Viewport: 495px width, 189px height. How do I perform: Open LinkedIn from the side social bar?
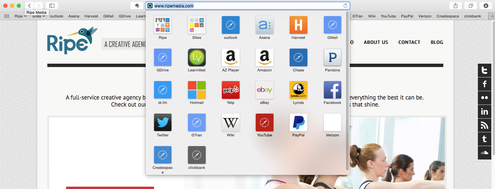click(x=485, y=112)
